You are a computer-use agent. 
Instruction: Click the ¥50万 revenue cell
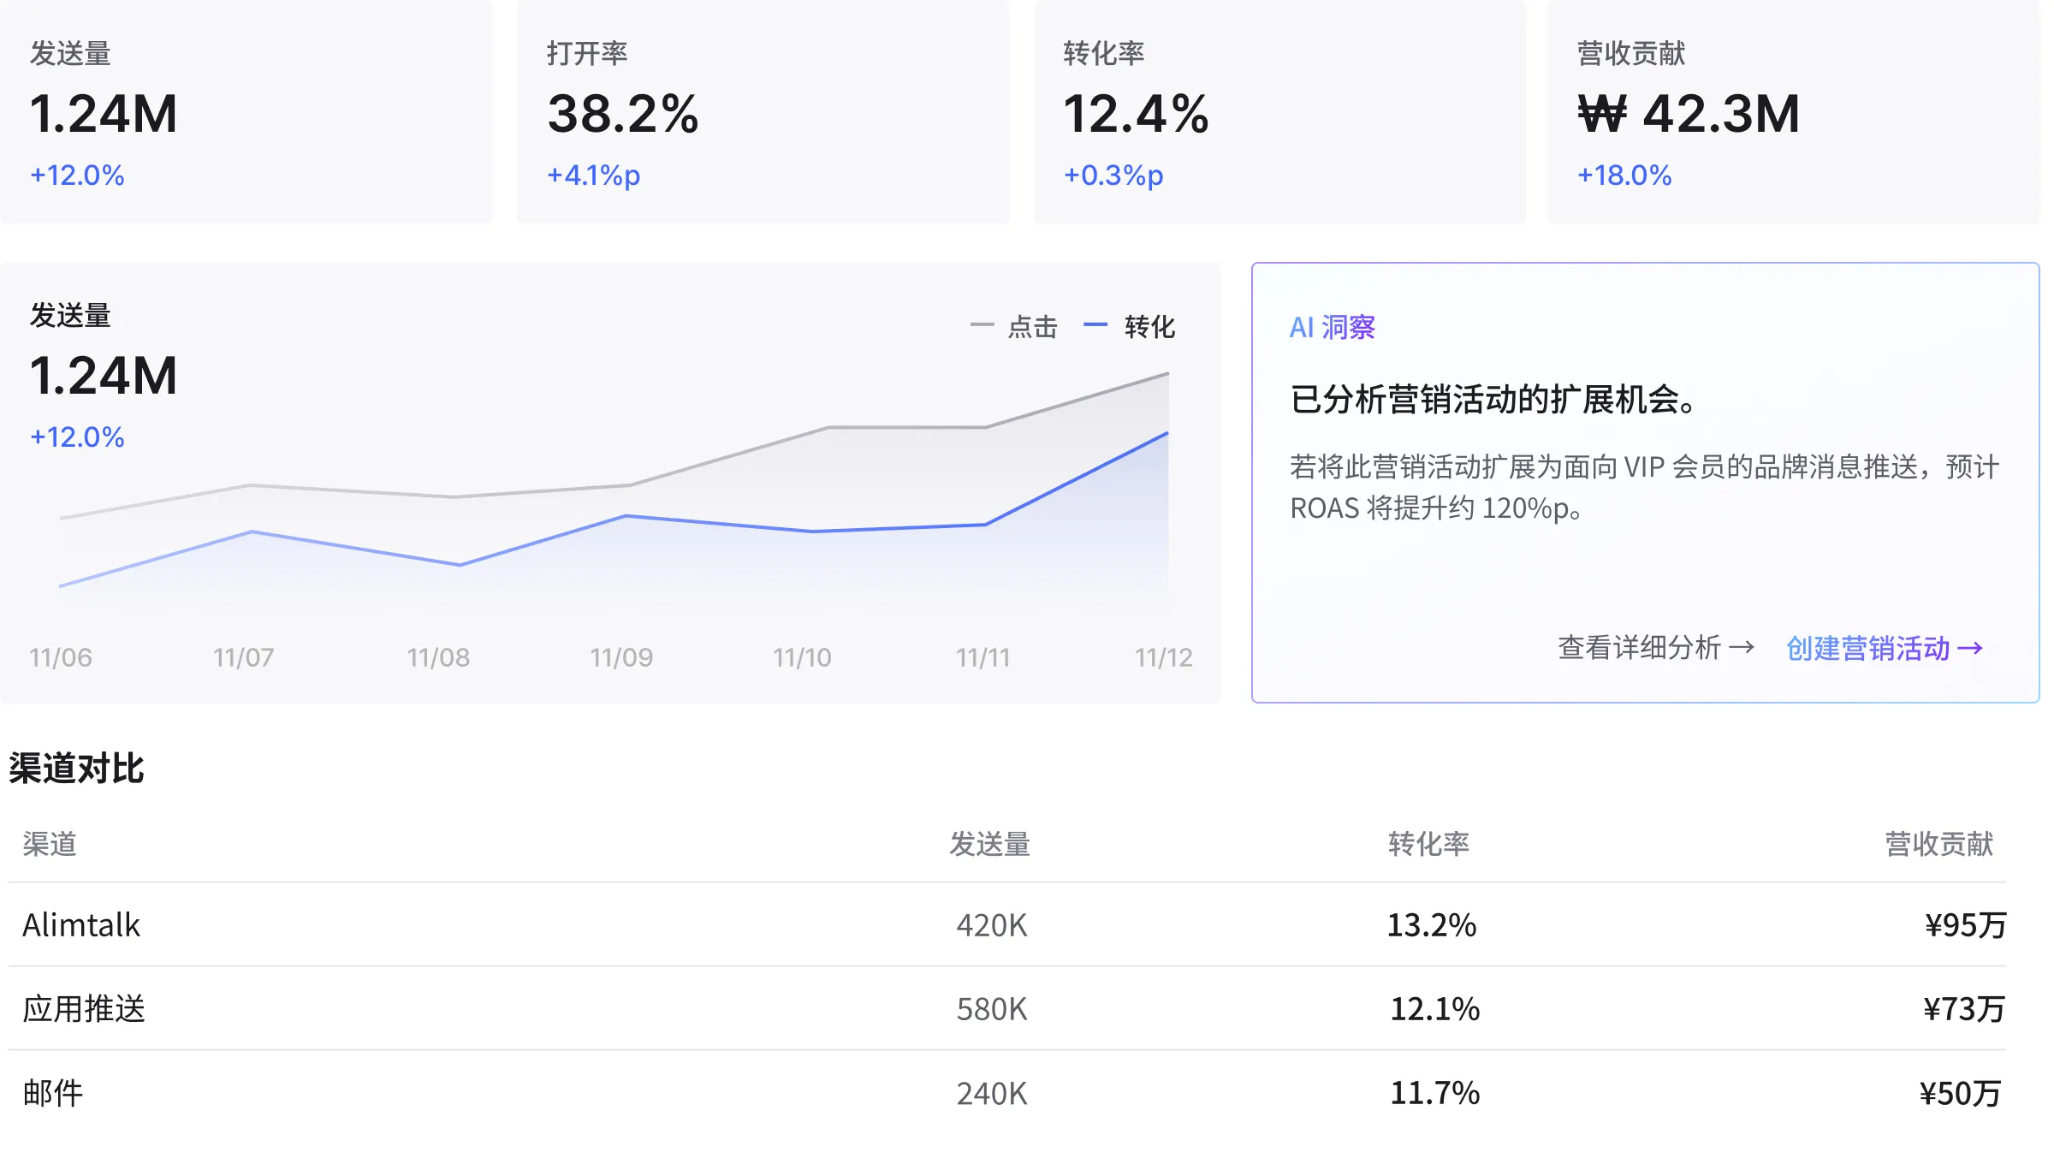pyautogui.click(x=1961, y=1093)
